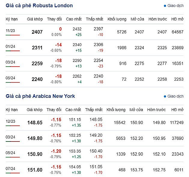This screenshot has height=177, width=189.
Task: Sort Robusta table by Kỳ hạn column
Action: pos(12,19)
